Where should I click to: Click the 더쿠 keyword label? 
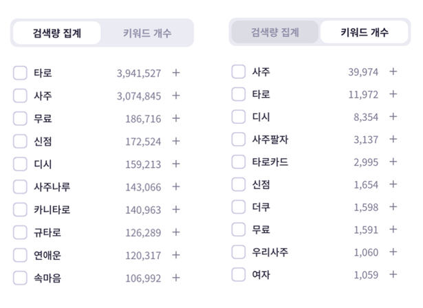(261, 207)
